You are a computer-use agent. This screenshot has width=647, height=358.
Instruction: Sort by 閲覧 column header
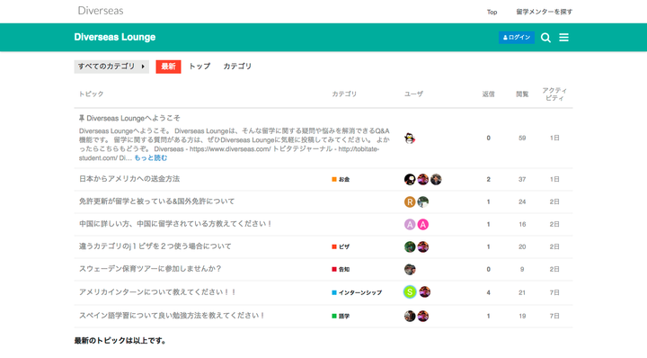pyautogui.click(x=522, y=94)
